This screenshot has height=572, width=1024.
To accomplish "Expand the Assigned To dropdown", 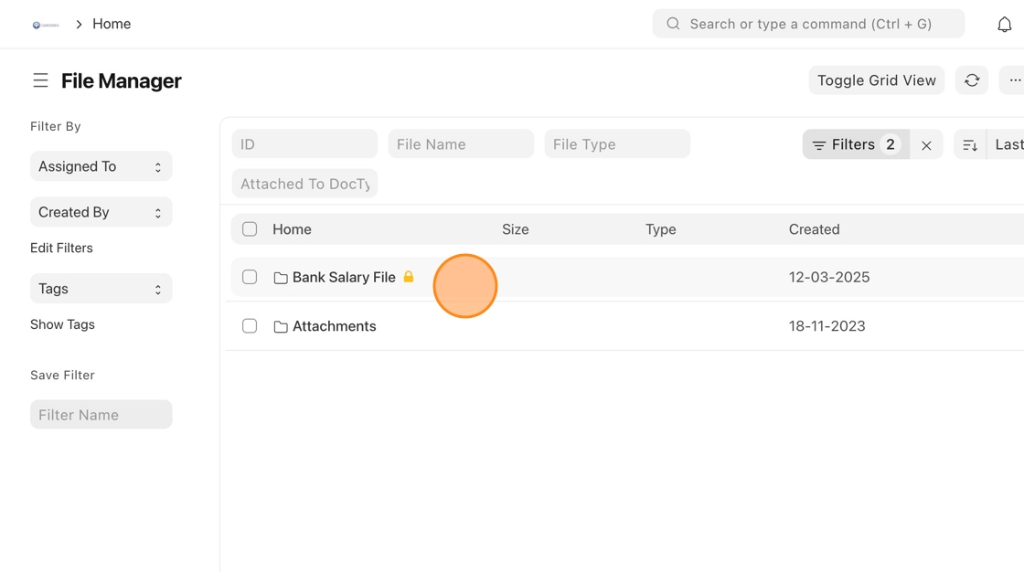I will tap(101, 166).
